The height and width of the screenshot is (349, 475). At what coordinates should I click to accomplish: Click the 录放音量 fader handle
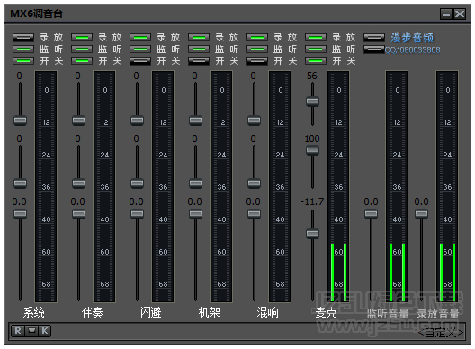click(x=421, y=214)
